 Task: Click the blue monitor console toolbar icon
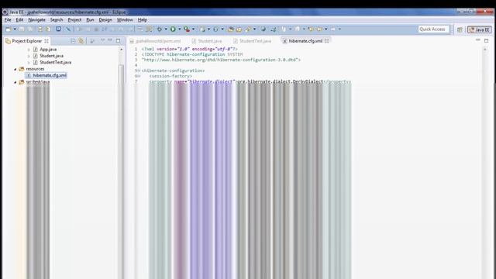pos(59,29)
